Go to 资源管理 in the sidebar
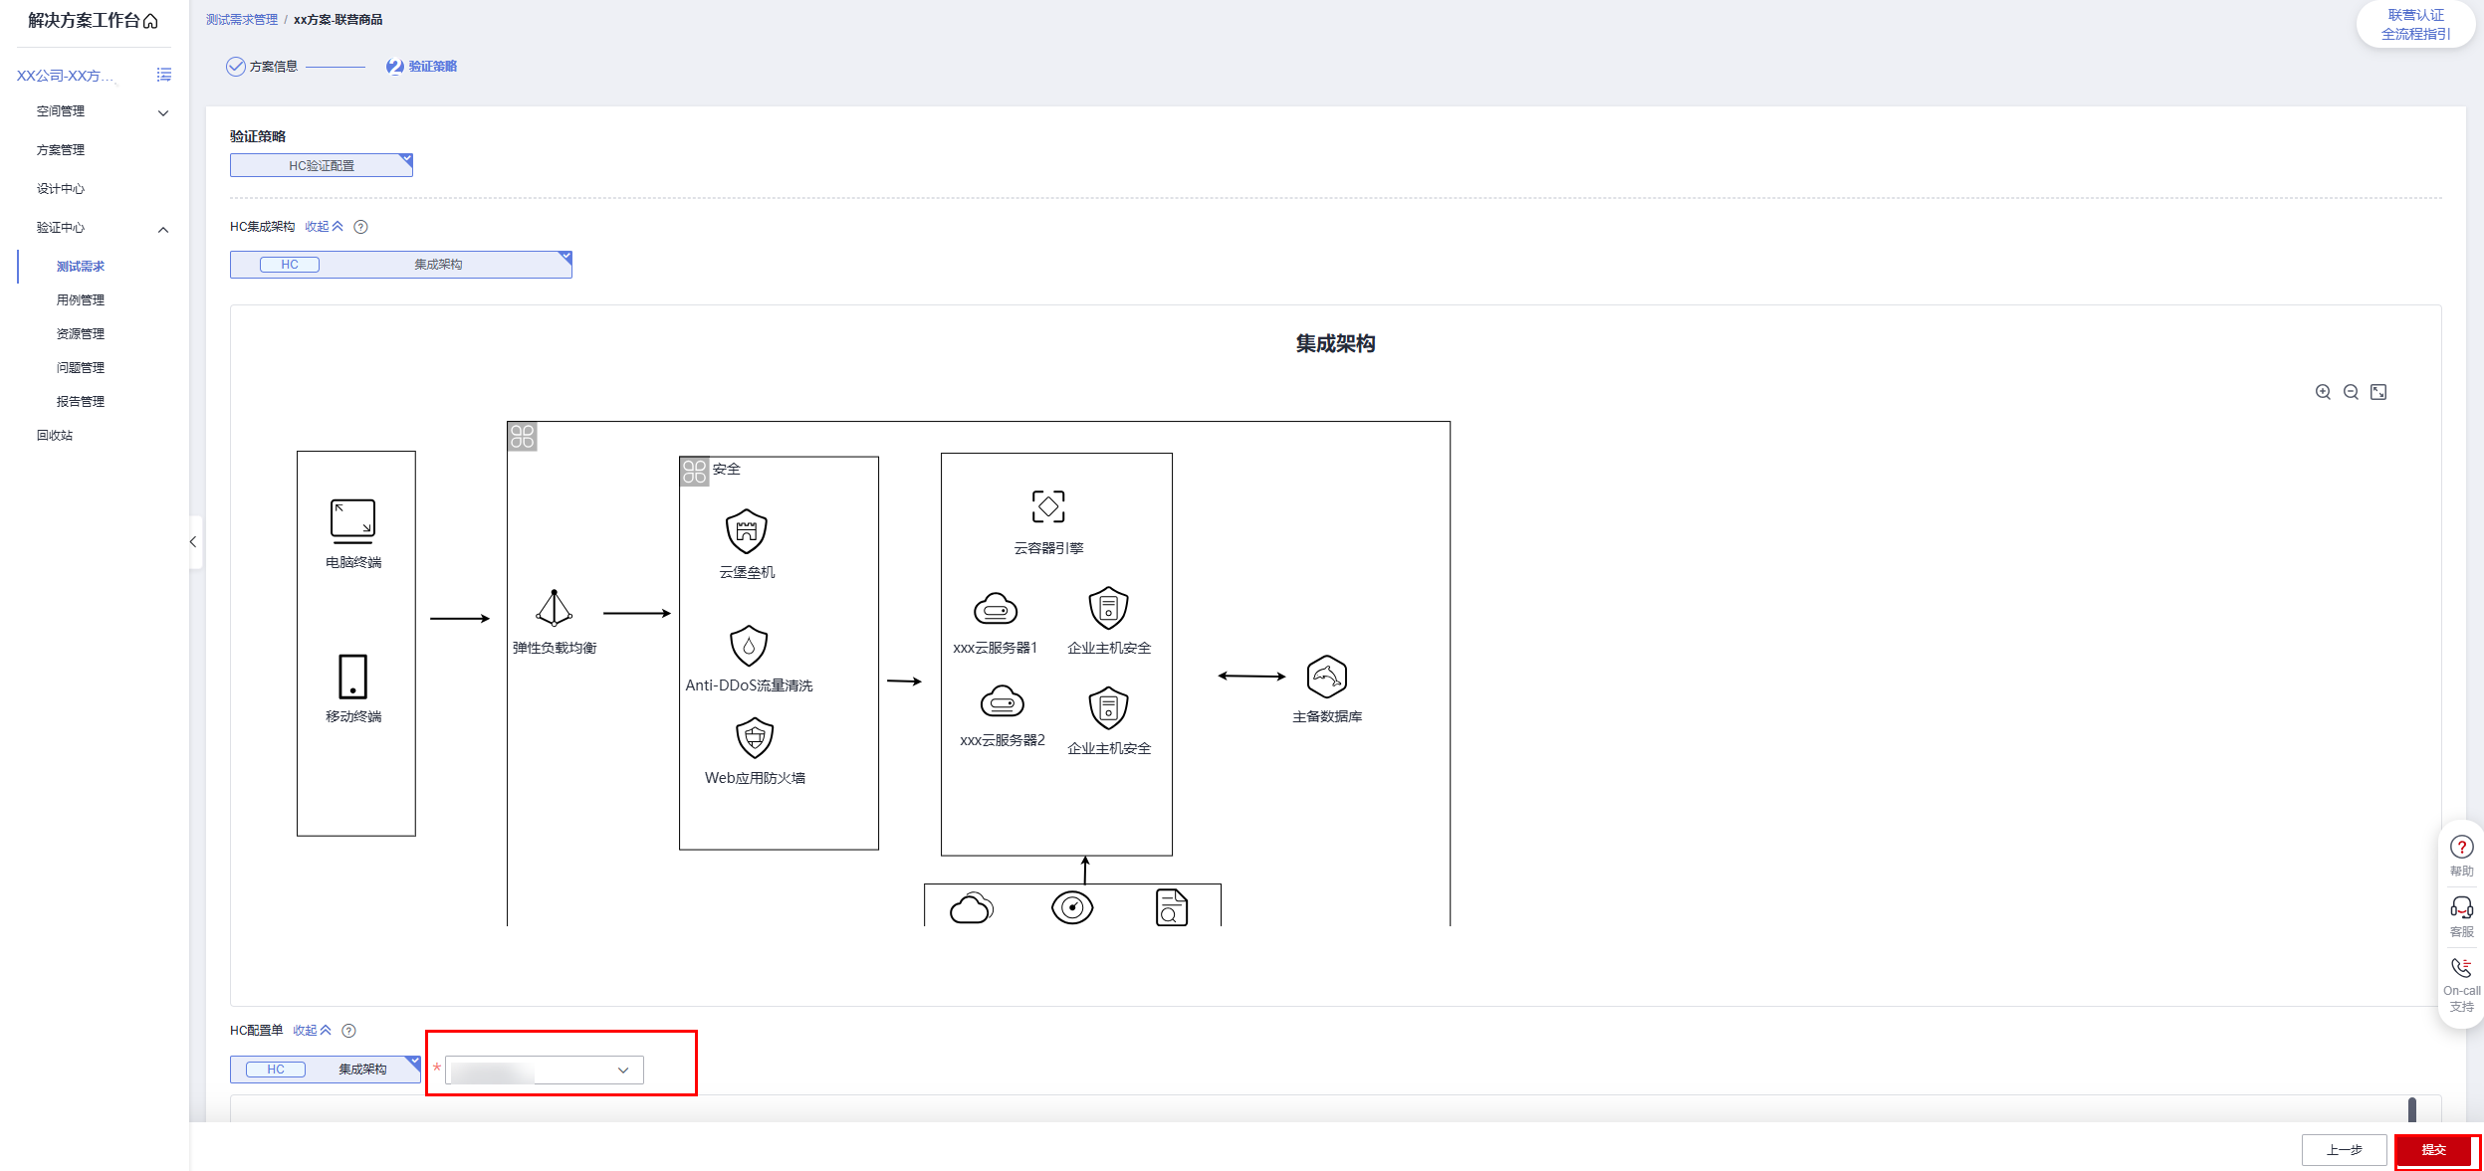The image size is (2484, 1171). coord(81,334)
